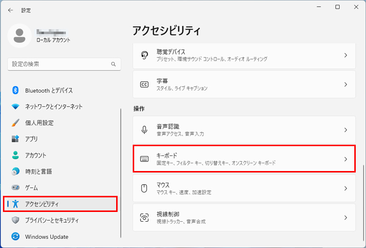Click the chevron on the キーボード row

tap(346, 159)
